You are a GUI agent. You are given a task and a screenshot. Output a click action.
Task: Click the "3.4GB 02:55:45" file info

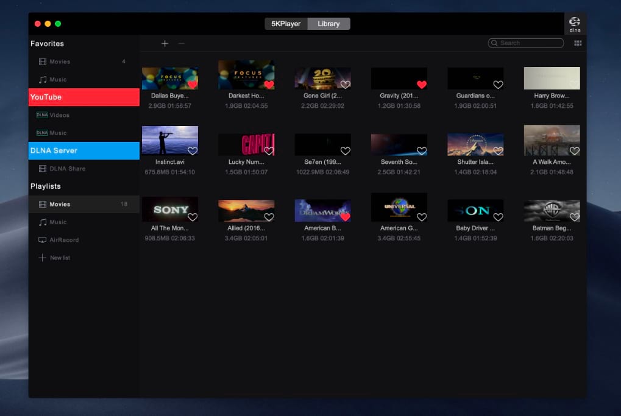(399, 238)
